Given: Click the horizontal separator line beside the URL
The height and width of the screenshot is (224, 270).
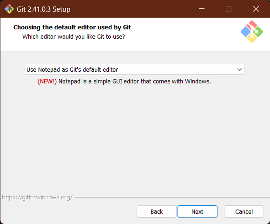Looking at the screenshot, I should click(172, 197).
